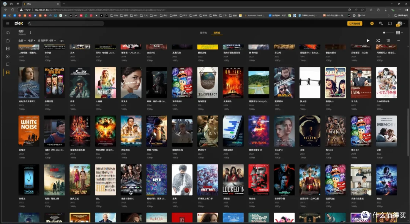
Task: Open The Good Nurse poster
Action: (284, 131)
